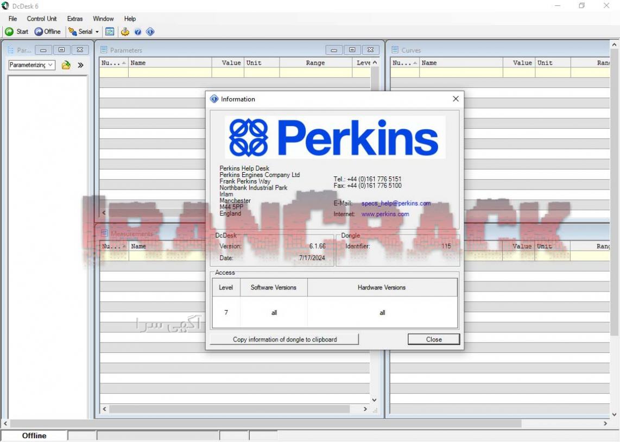Click right arrow of Measurements horizontal scrollbar
Screen dimensions: 620x442
[x=365, y=409]
